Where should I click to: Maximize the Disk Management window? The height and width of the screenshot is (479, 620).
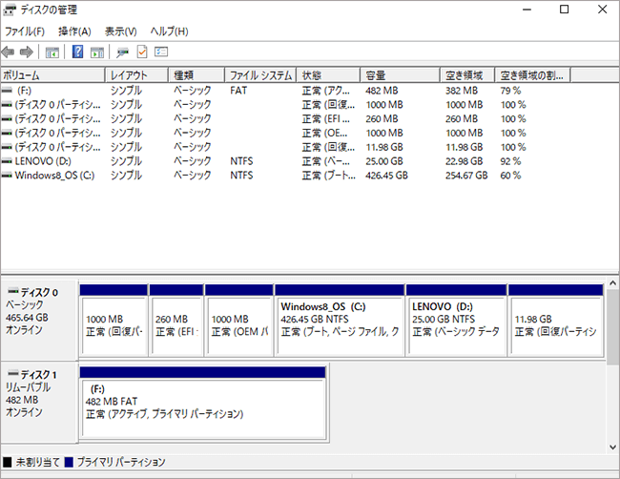tap(565, 10)
